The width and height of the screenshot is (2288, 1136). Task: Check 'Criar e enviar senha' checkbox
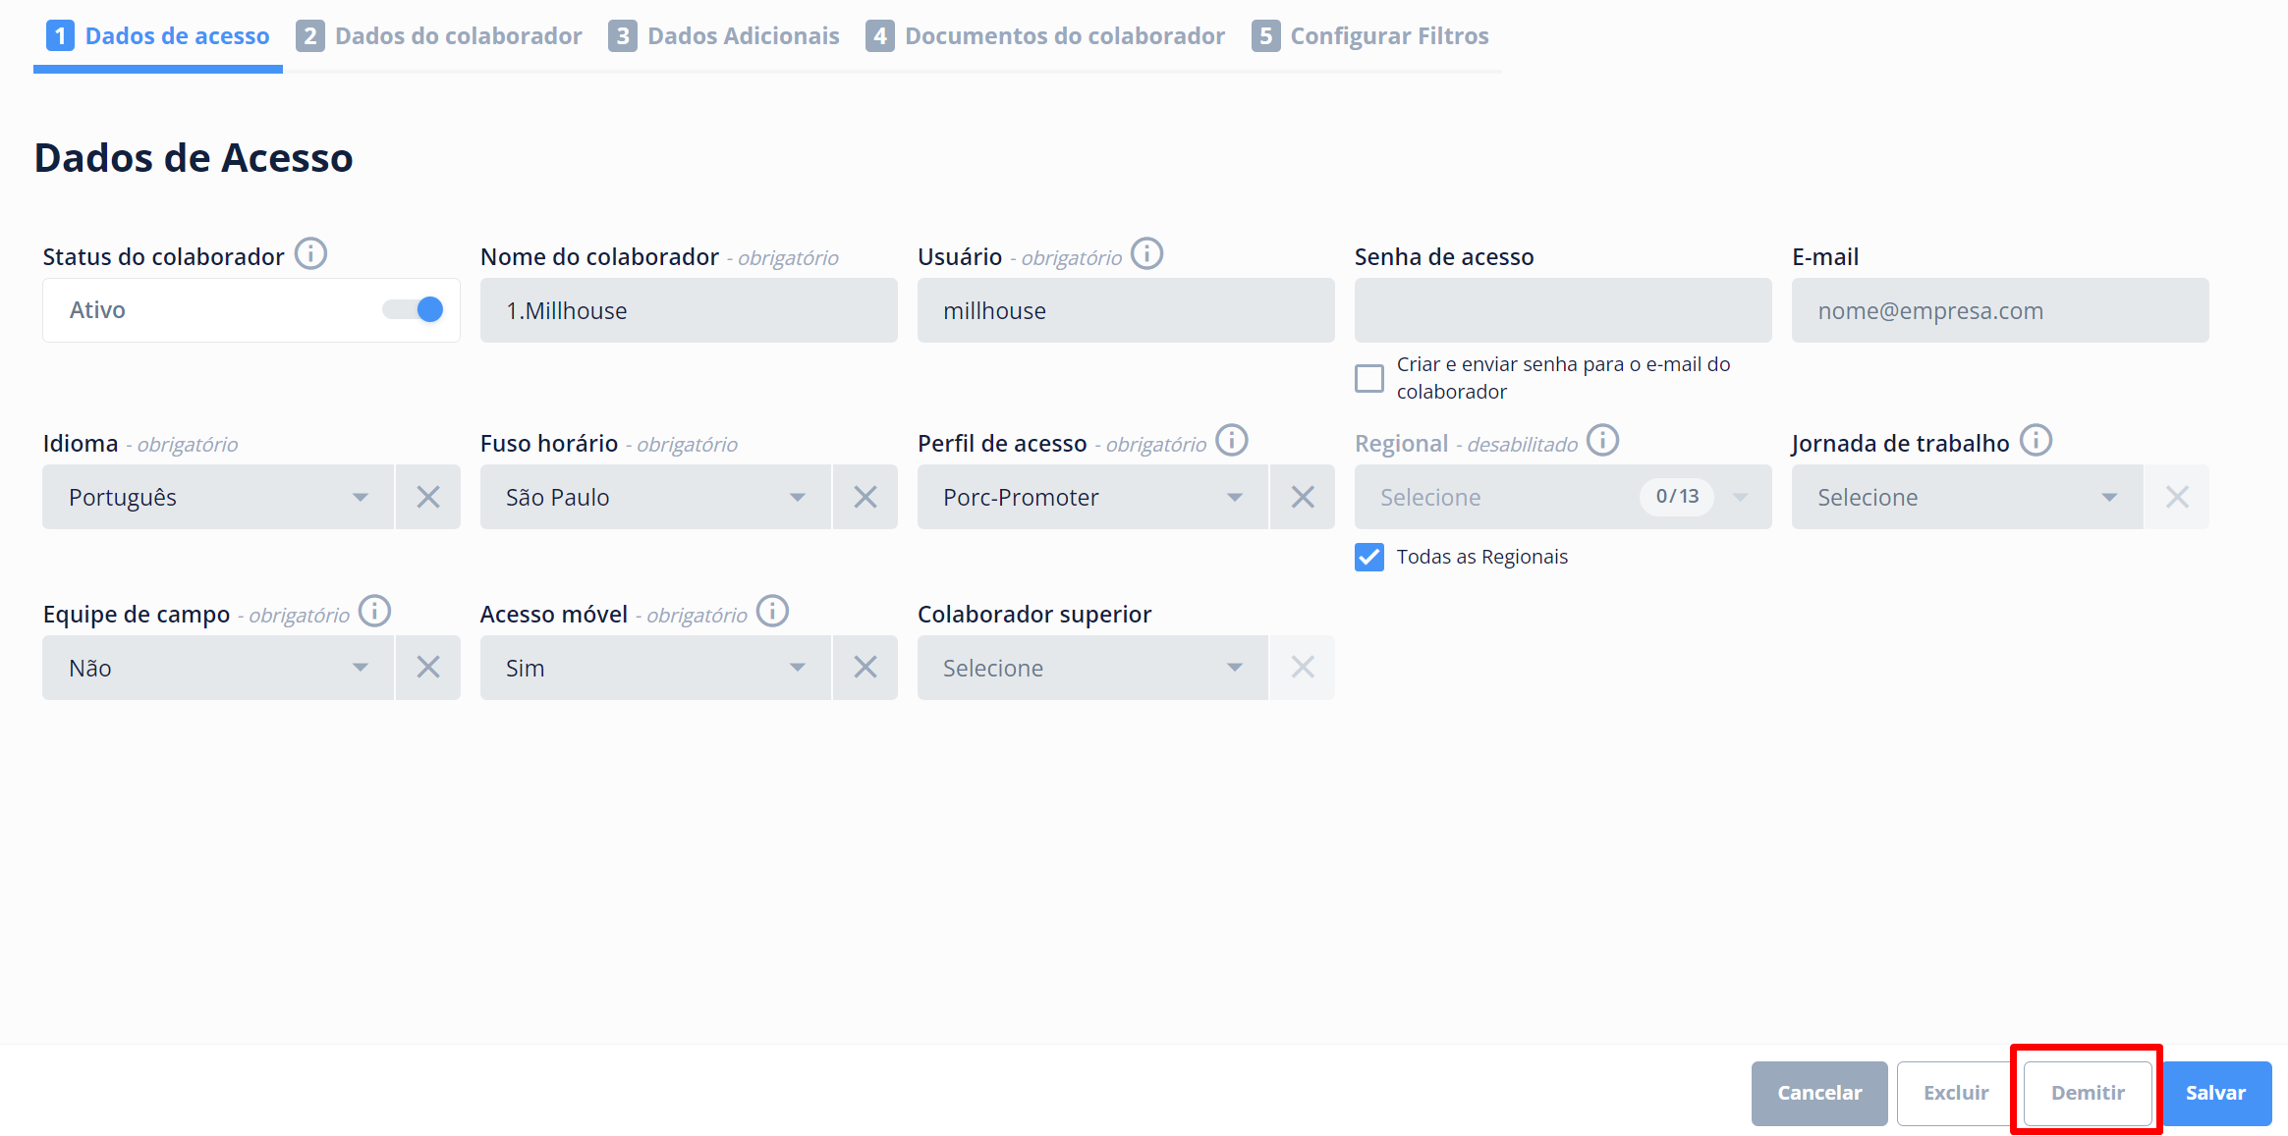click(x=1368, y=378)
